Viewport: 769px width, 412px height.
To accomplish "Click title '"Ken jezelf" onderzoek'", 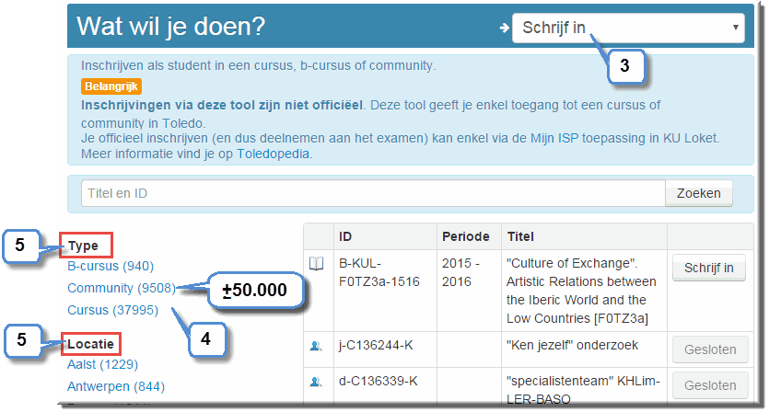I will click(x=572, y=346).
